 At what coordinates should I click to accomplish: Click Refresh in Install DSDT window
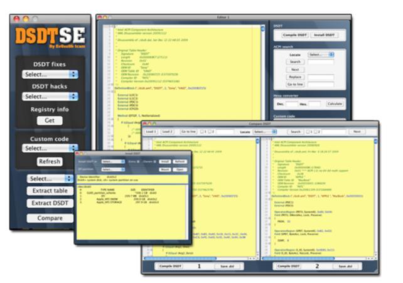point(180,161)
